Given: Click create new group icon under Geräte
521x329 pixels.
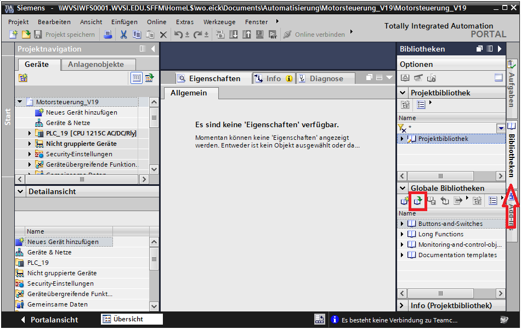Looking at the screenshot, I should point(23,78).
